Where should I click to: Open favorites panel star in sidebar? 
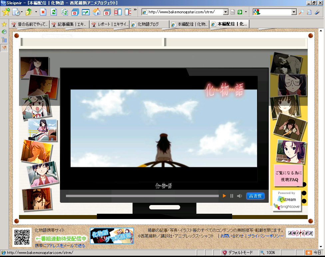coord(4,24)
